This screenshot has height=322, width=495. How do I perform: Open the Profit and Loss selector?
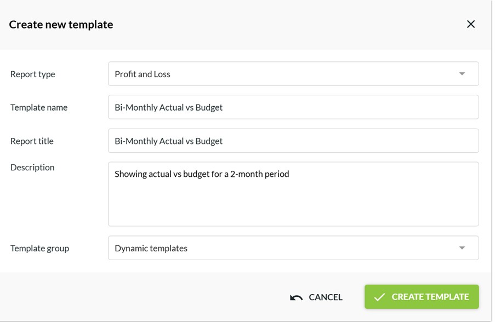293,73
